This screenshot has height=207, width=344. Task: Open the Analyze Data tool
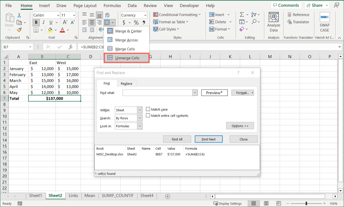pyautogui.click(x=273, y=22)
